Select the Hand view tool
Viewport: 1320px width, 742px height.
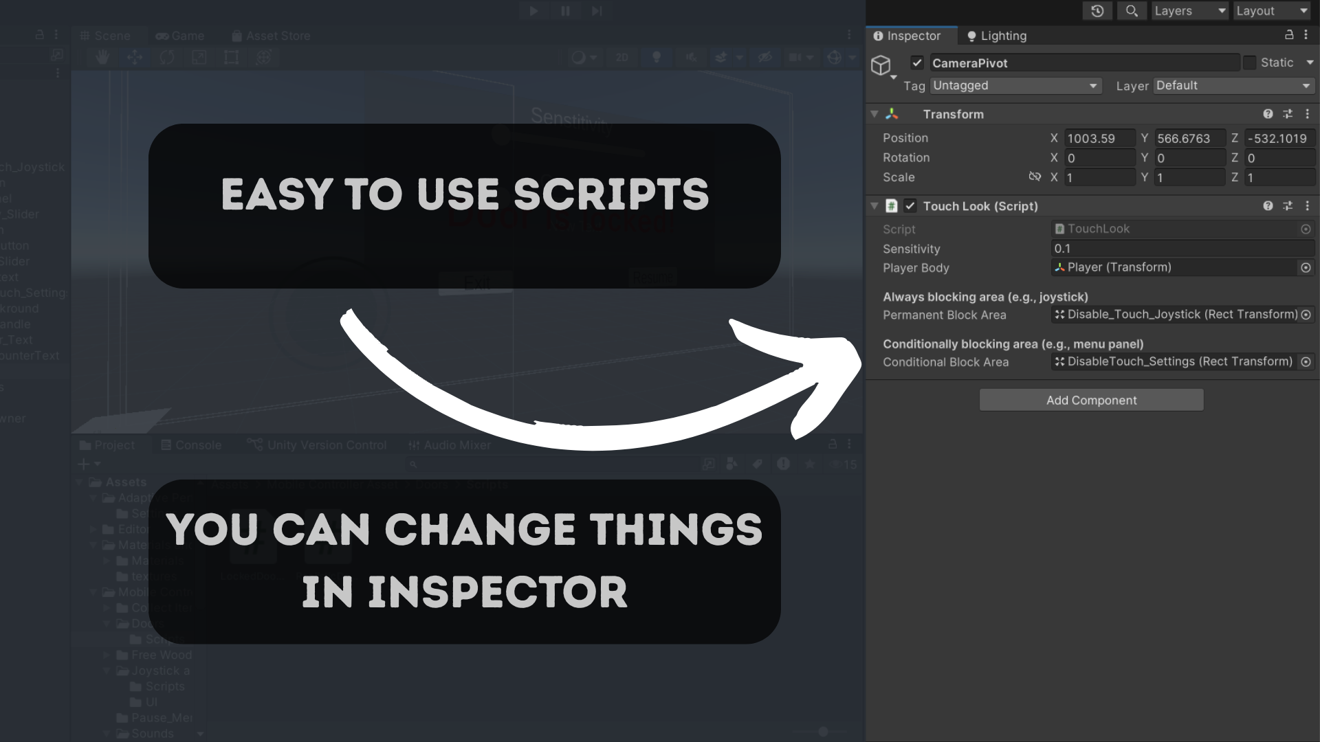102,58
